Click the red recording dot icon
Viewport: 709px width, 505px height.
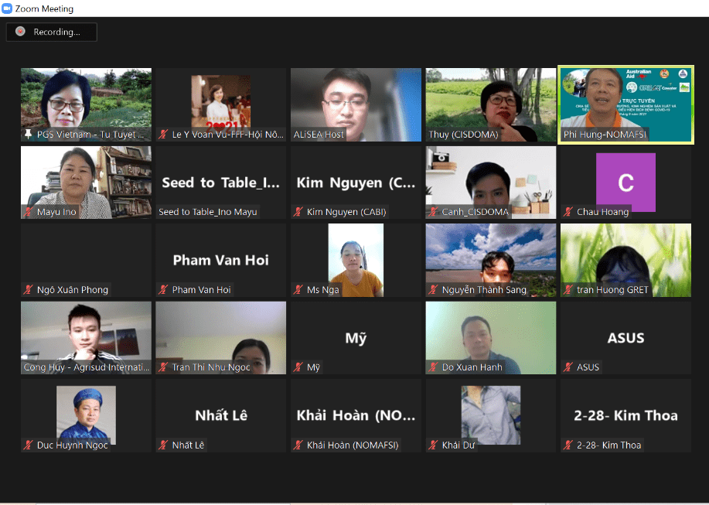pos(20,32)
